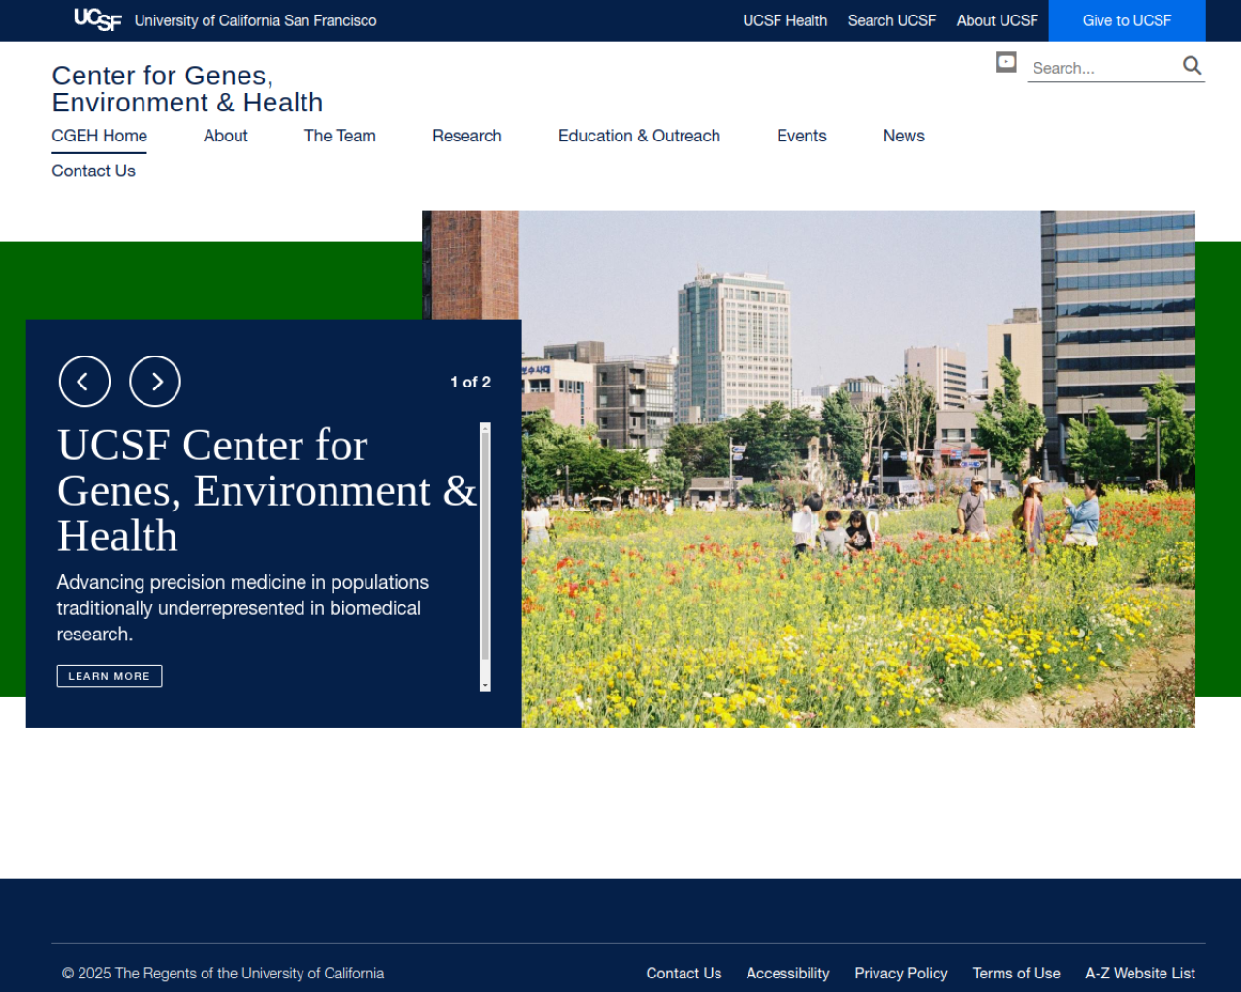Open footer Privacy Policy link
Viewport: 1241px width, 992px height.
point(901,973)
